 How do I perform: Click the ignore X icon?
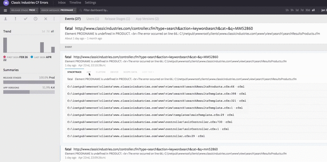pos(45,19)
